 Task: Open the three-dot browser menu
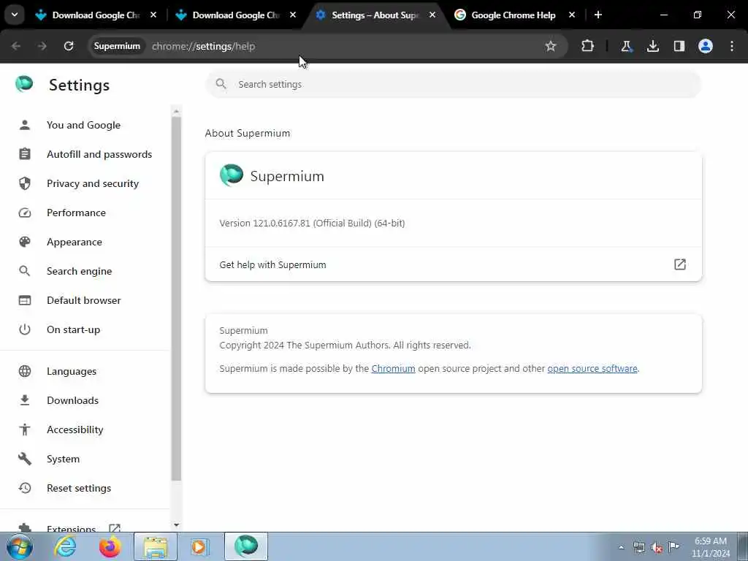(732, 46)
